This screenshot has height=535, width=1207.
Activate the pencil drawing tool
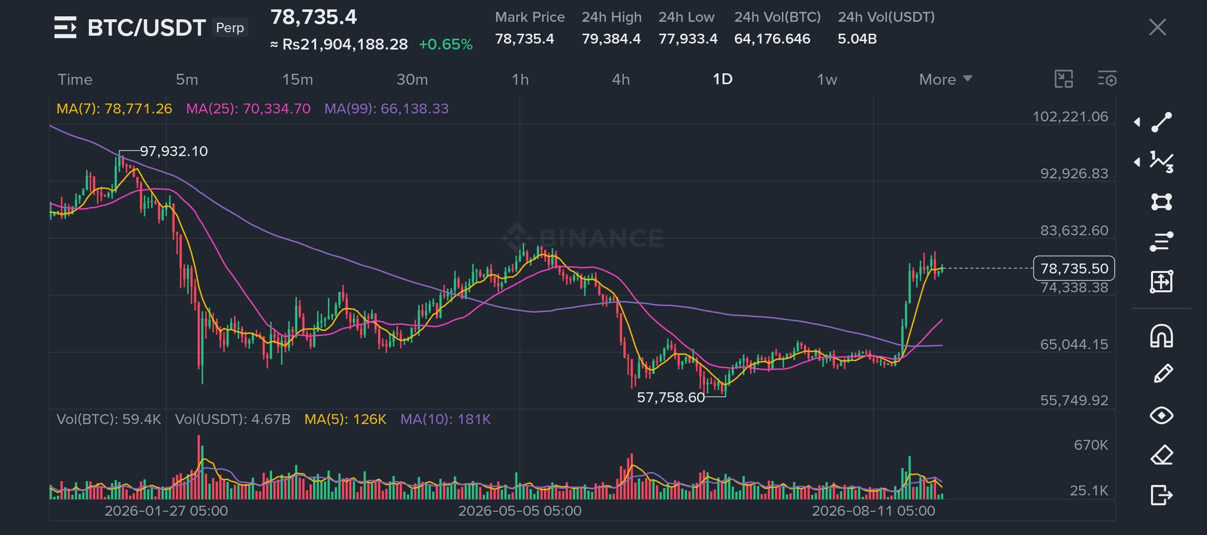1162,374
